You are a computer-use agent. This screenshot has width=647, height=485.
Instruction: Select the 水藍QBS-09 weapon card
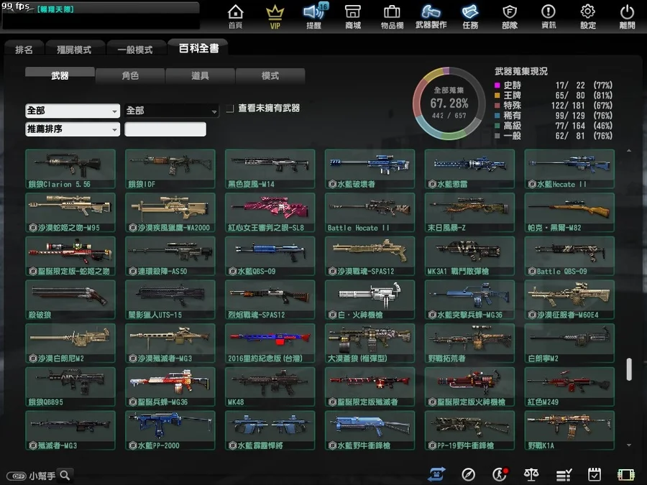coord(270,256)
